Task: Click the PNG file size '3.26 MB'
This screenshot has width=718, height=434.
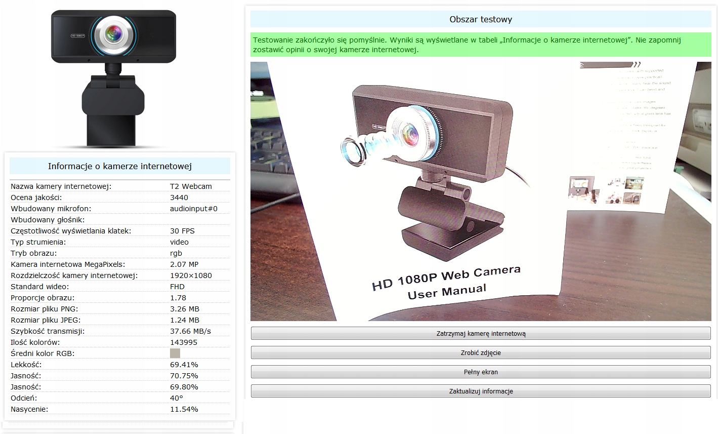Action: (x=185, y=309)
